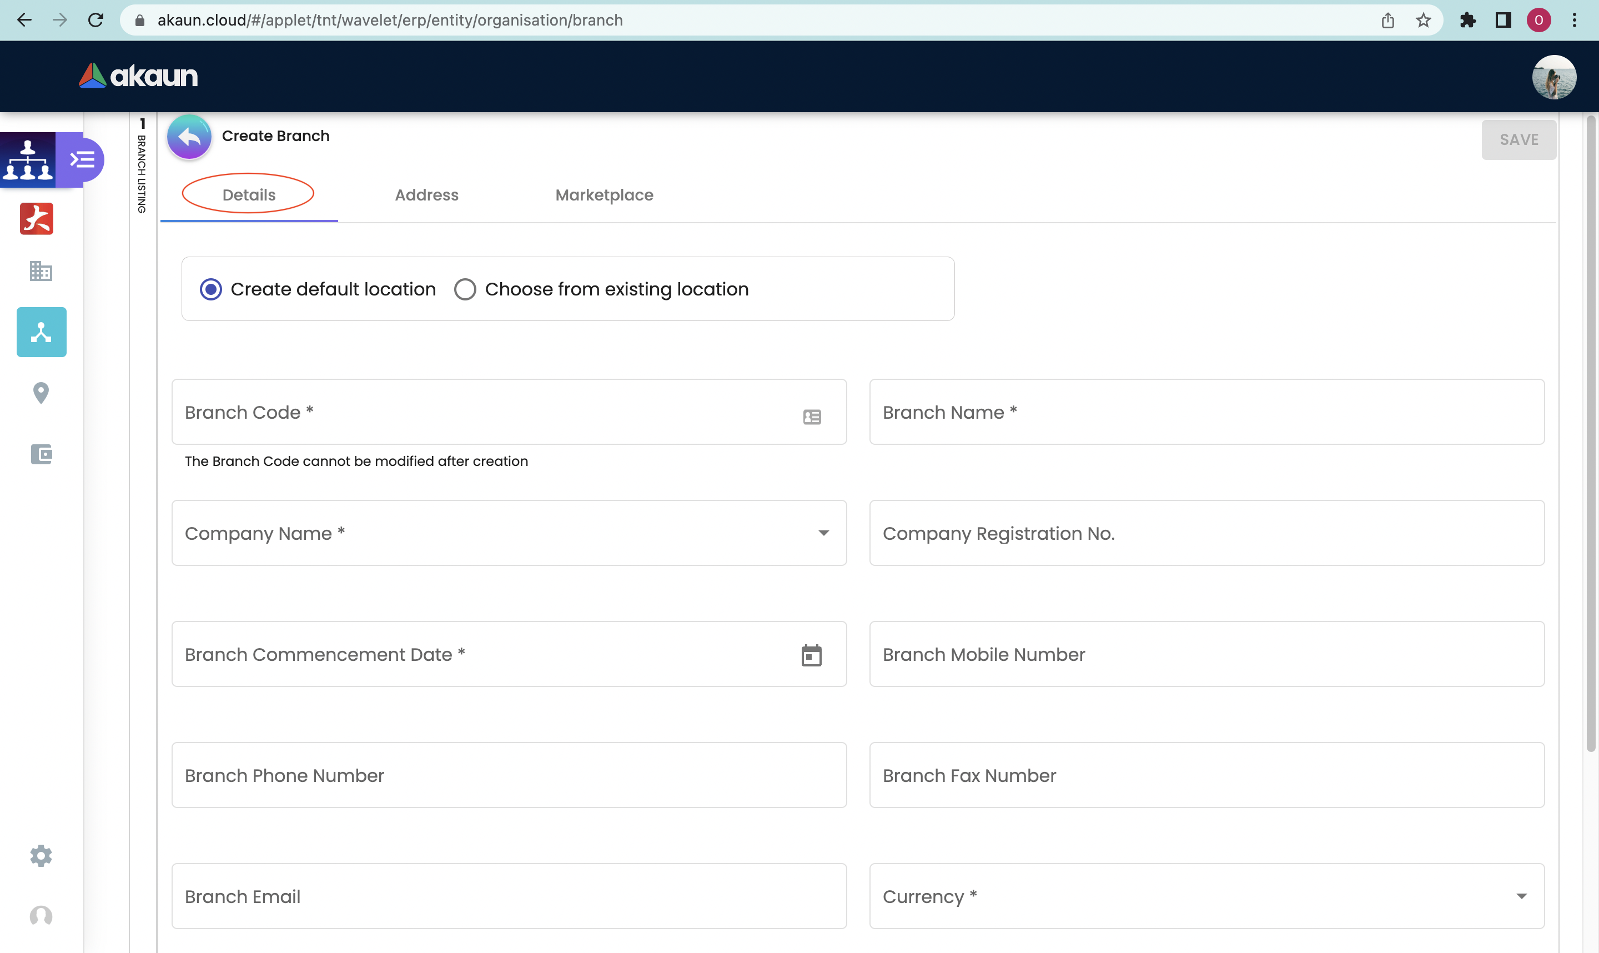The image size is (1599, 953).
Task: Switch to the Marketplace tab
Action: [604, 195]
